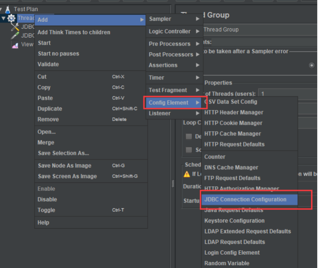Click the yellow warning triangle icon
This screenshot has width=318, height=268.
pyautogui.click(x=187, y=174)
